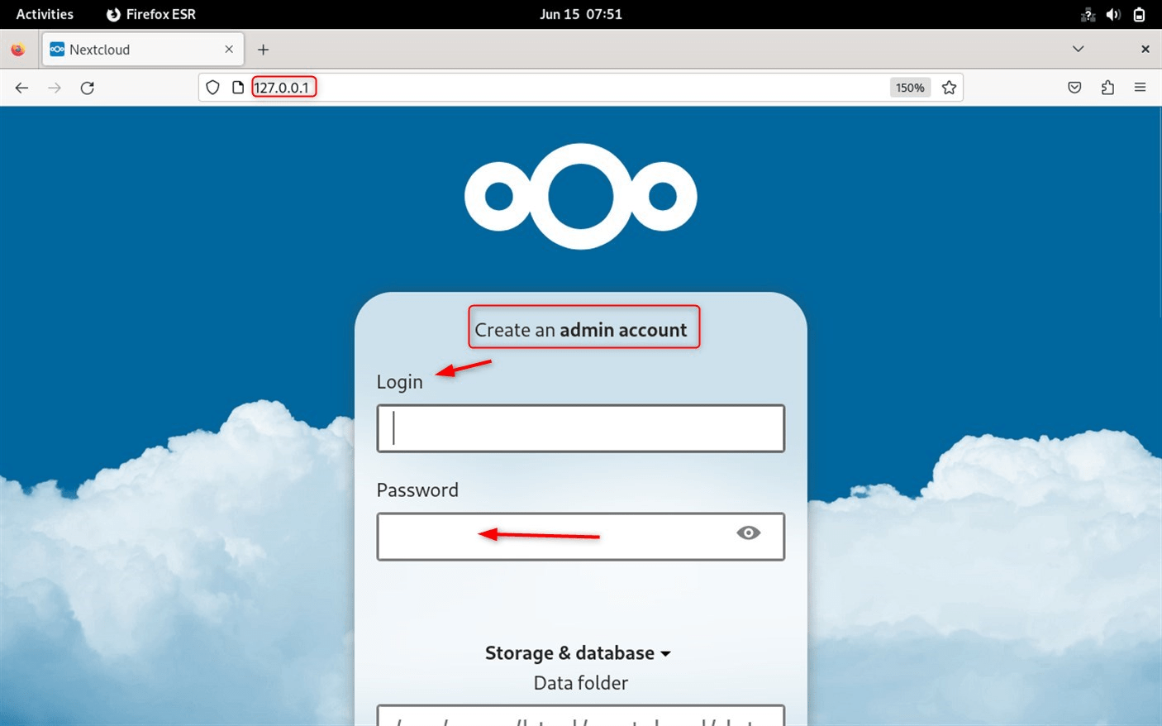This screenshot has height=726, width=1162.
Task: Open the clock showing Jun 15 07:51
Action: 581,14
